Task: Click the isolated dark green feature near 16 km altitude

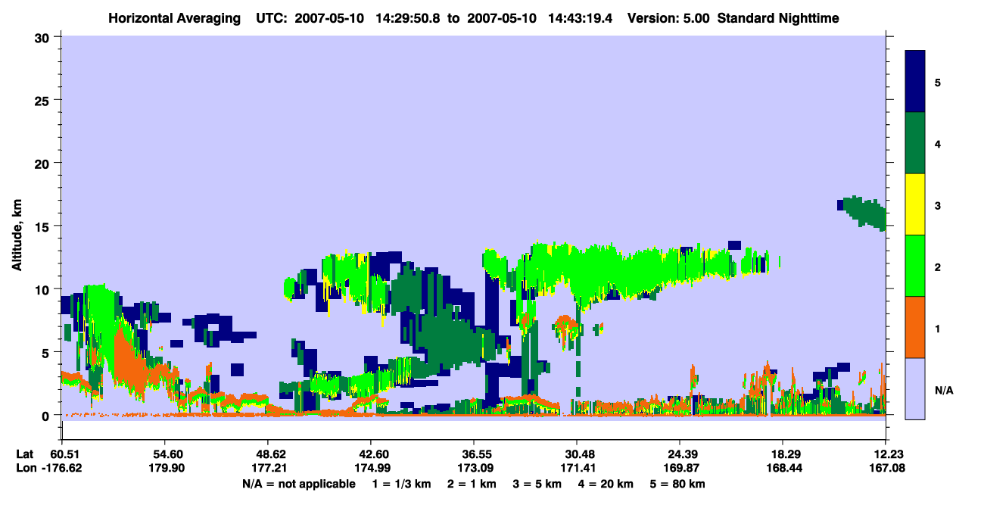Action: tap(863, 211)
